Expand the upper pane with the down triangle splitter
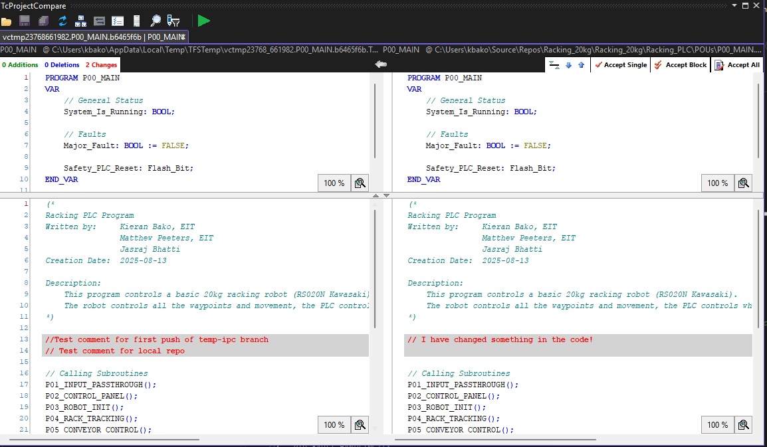The image size is (767, 447). click(386, 195)
